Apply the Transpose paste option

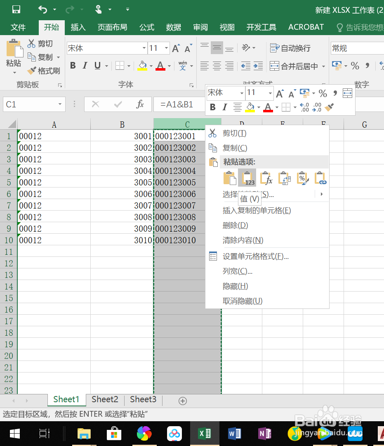285,178
